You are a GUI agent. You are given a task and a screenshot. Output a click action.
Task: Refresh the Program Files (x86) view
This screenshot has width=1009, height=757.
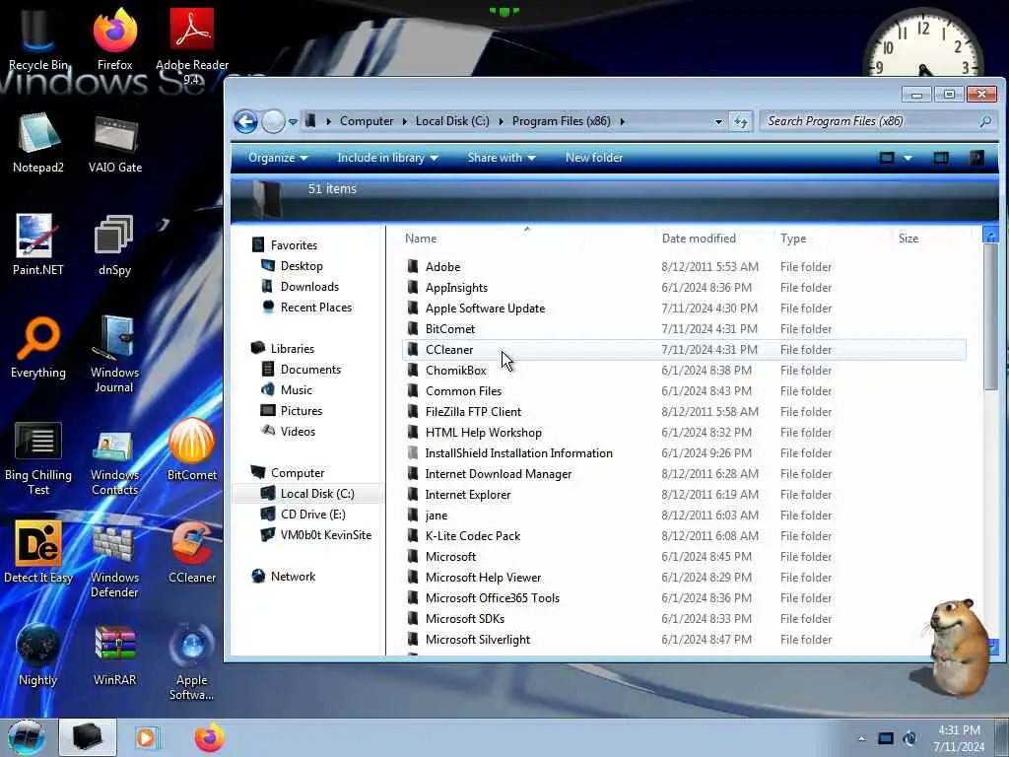pos(741,121)
